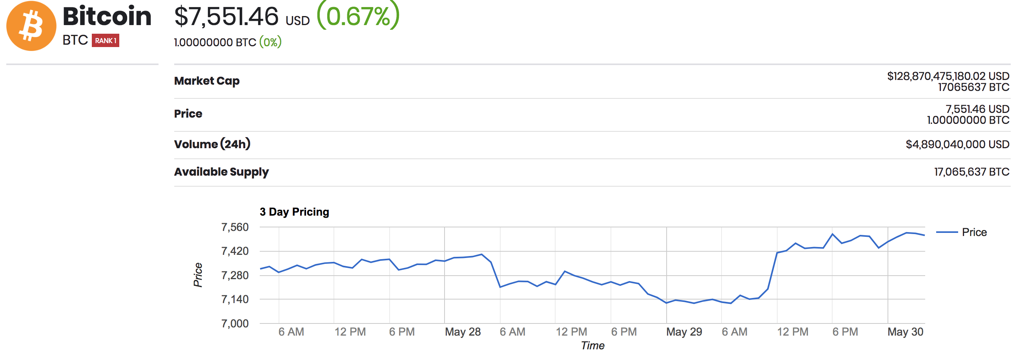
Task: Click the BTC ticker symbol under Bitcoin
Action: click(x=75, y=40)
